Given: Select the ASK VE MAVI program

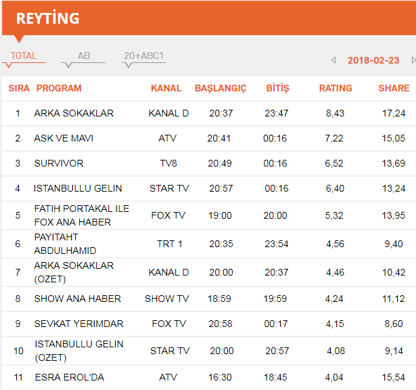Looking at the screenshot, I should point(64,138).
